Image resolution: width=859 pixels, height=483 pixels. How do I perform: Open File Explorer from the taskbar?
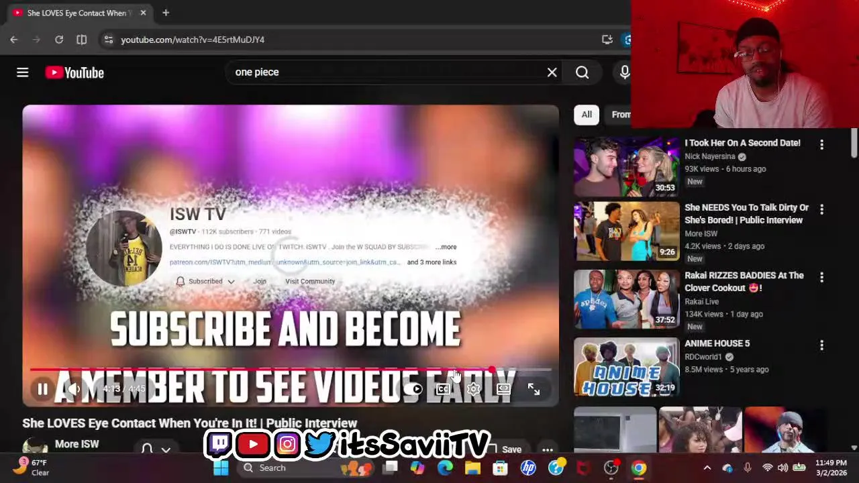(x=472, y=468)
